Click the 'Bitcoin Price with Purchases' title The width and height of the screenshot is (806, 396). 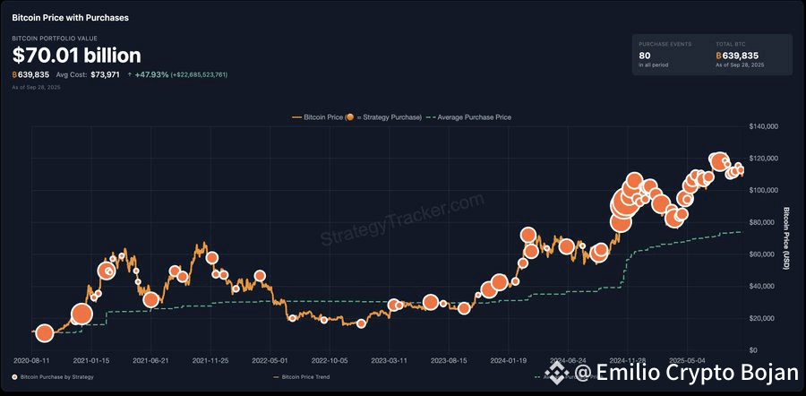71,18
